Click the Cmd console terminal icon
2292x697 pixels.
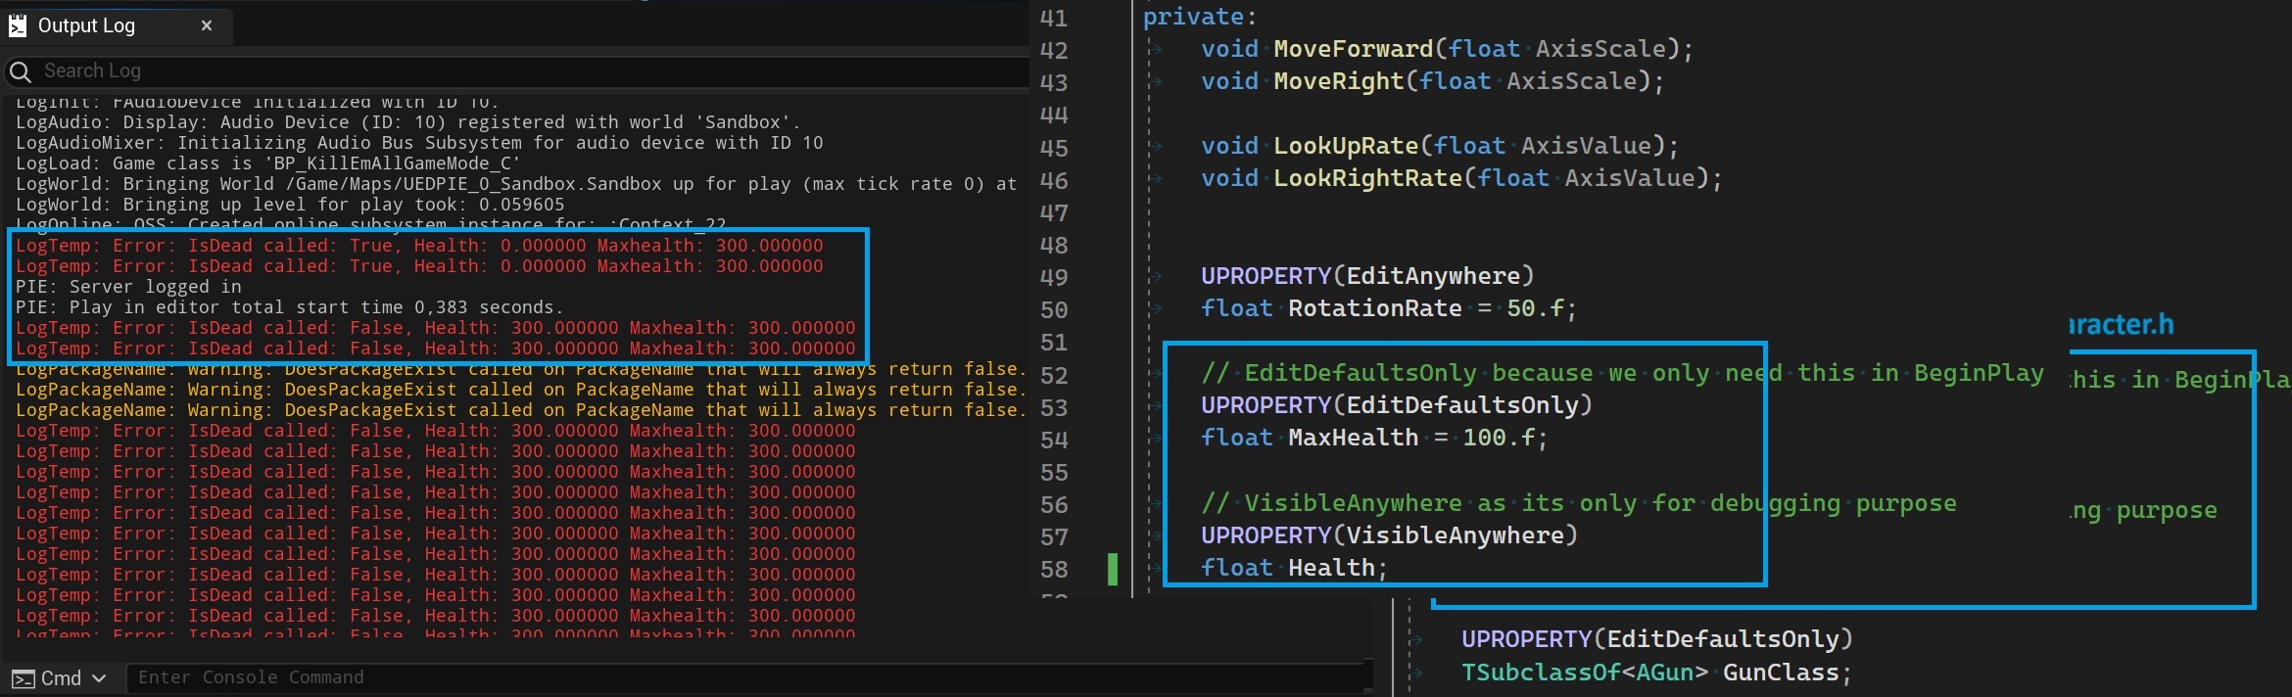pyautogui.click(x=23, y=678)
